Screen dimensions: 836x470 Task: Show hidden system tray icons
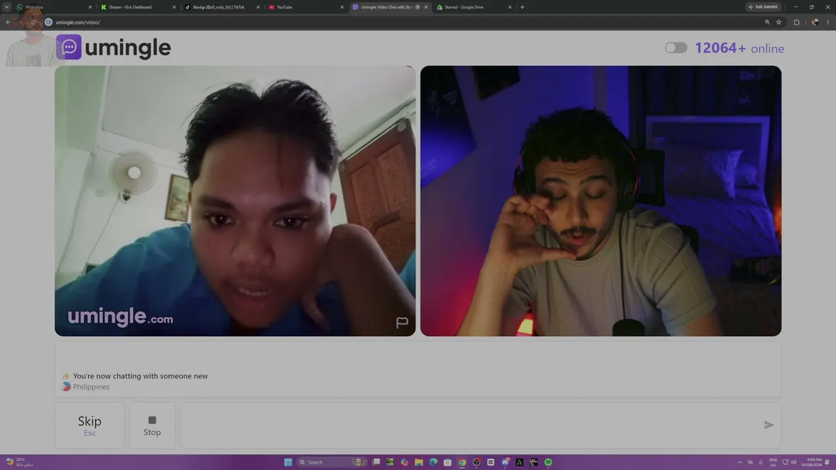(x=740, y=462)
